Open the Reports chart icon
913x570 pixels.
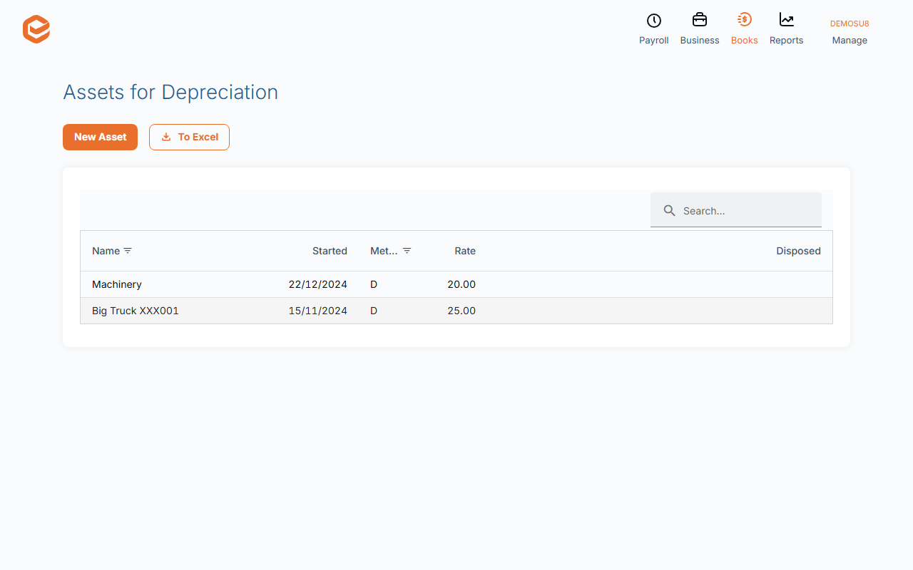786,20
